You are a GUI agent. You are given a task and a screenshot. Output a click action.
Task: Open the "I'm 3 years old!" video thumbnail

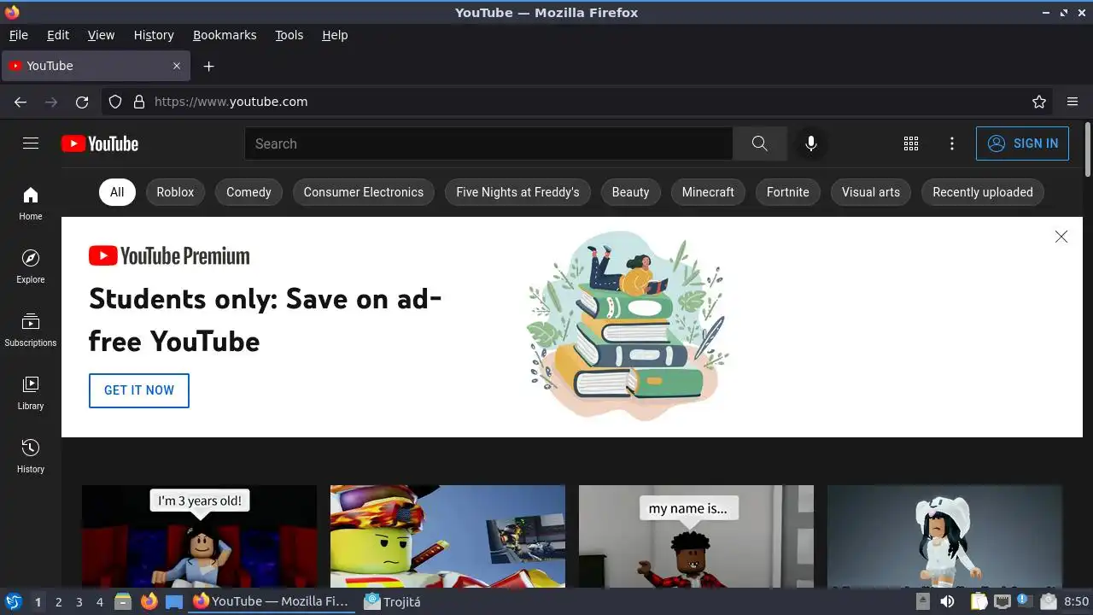[199, 536]
